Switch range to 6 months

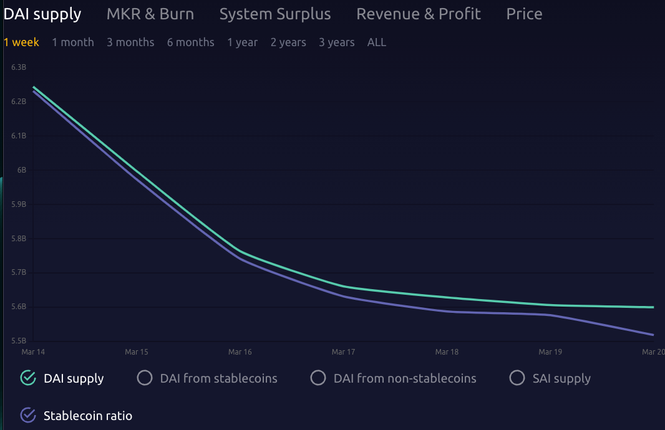click(190, 42)
